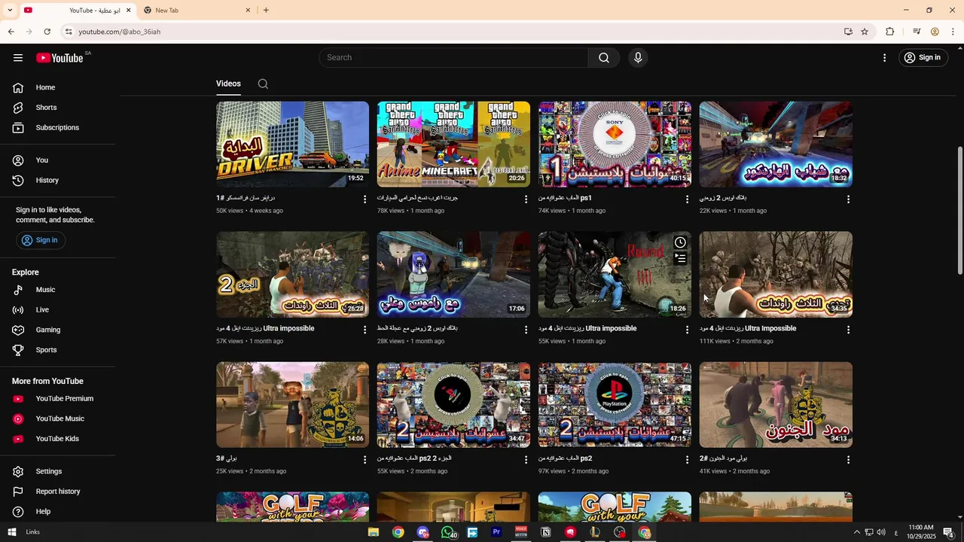Open thumbnail with 34:47 duration
964x542 pixels.
[x=453, y=405]
